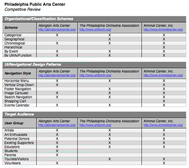Click the X for Educators under Kimmel Center

click(164, 147)
